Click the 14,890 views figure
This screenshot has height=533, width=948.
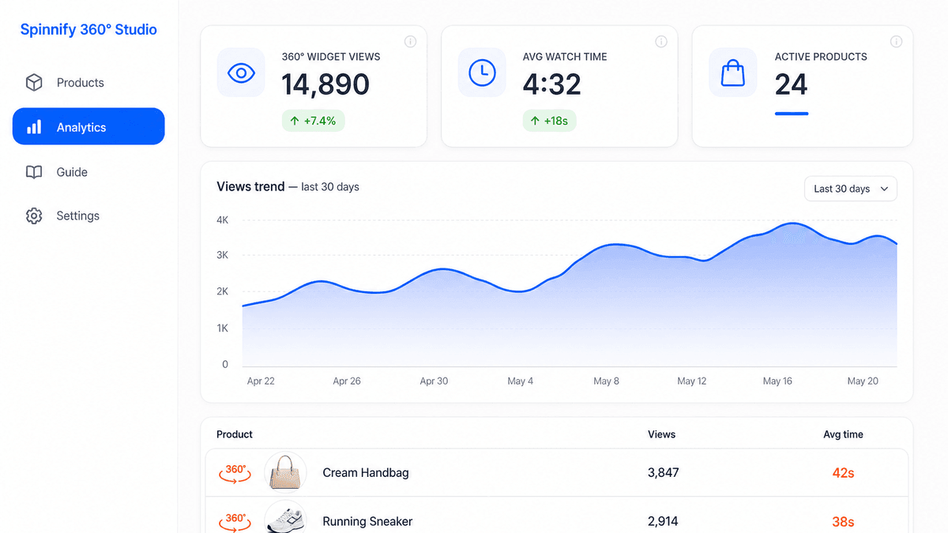tap(325, 84)
